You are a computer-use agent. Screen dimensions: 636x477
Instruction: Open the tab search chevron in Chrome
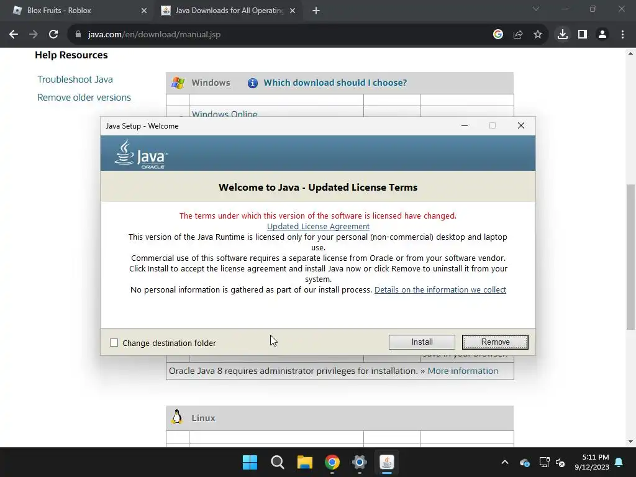click(536, 9)
